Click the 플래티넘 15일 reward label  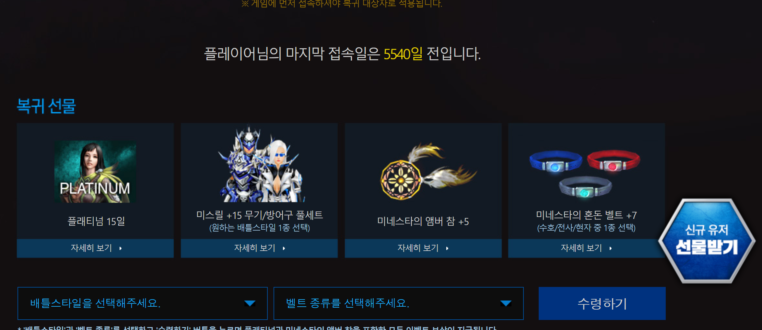tap(96, 222)
